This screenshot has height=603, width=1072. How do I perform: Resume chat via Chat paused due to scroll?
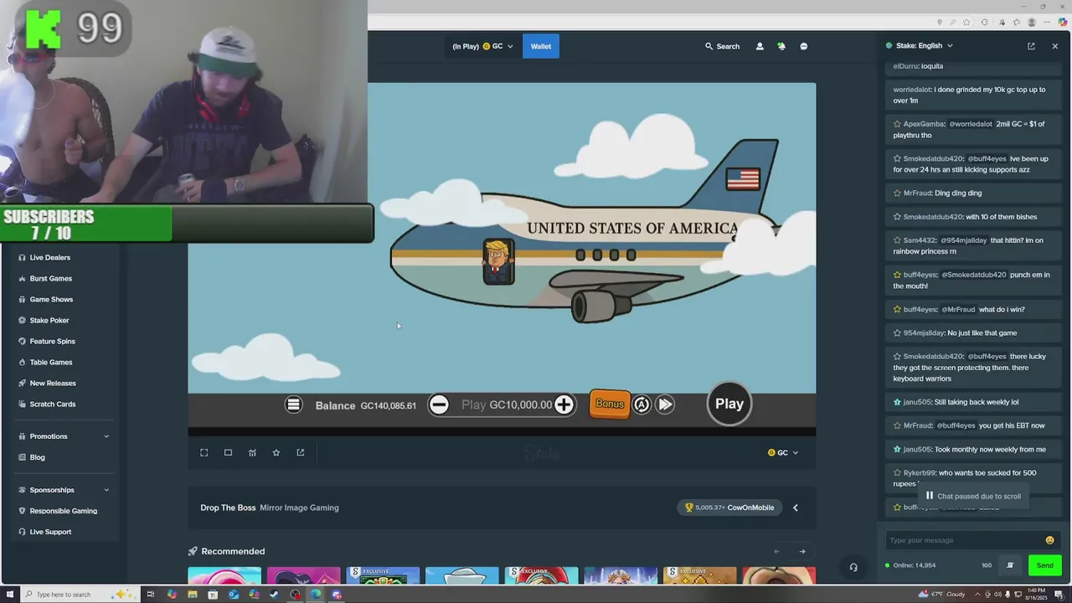tap(973, 496)
